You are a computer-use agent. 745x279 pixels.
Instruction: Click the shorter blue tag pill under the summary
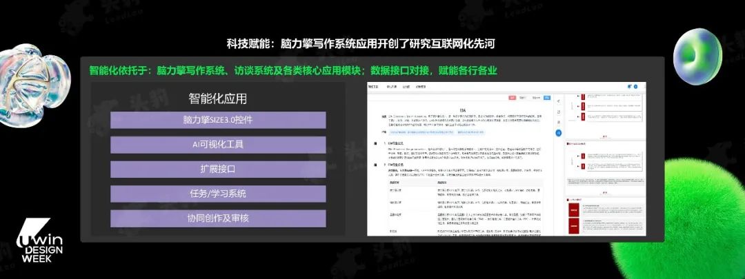coord(470,132)
